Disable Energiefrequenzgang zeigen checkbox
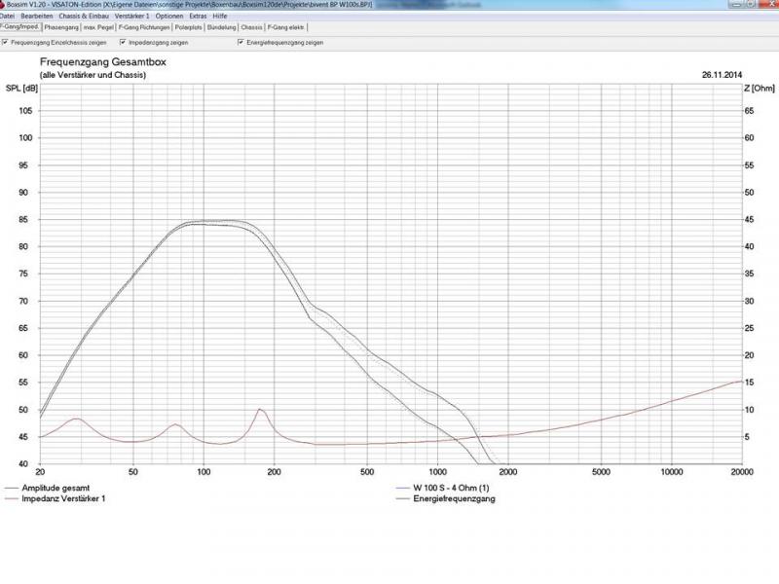This screenshot has width=779, height=584. pos(240,43)
